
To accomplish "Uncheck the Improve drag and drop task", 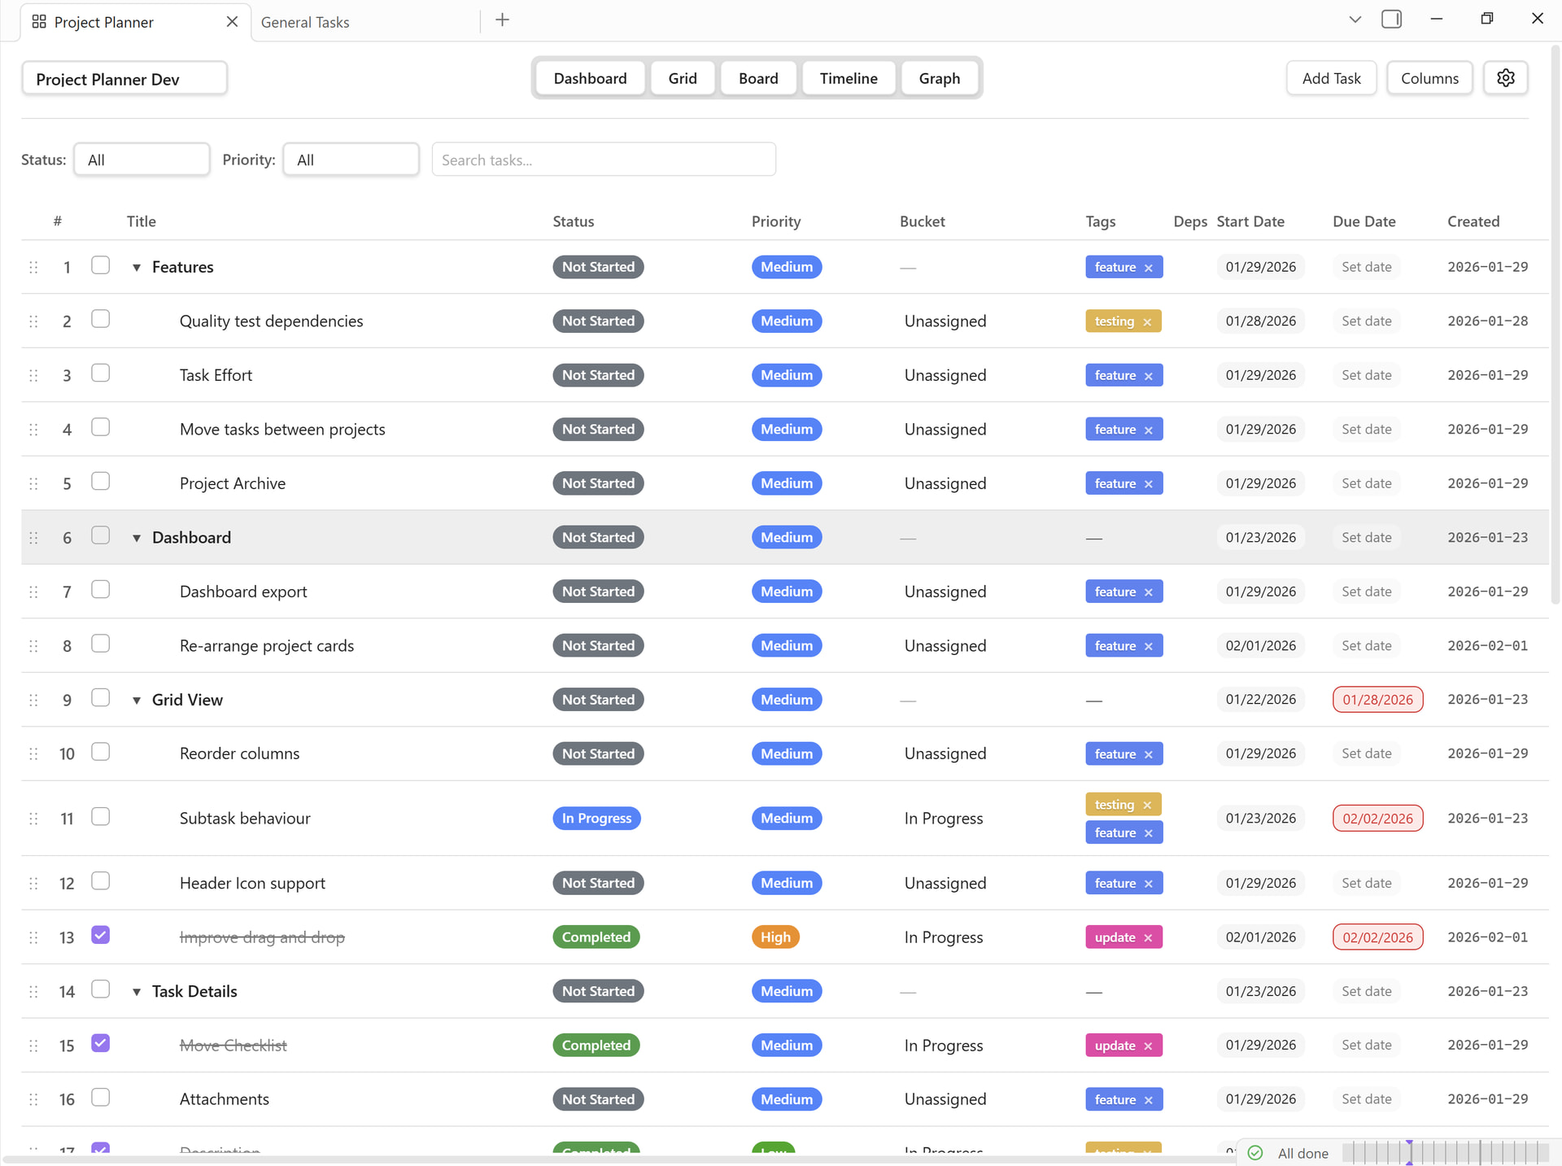I will click(x=100, y=936).
